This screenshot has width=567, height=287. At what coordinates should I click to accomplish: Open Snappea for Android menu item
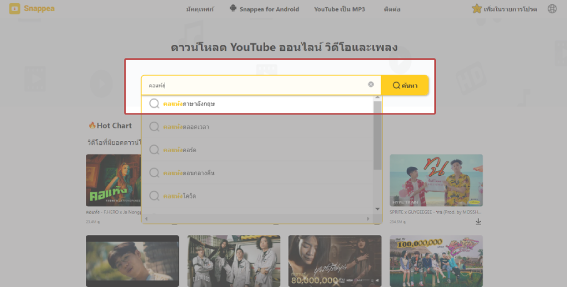pos(269,9)
